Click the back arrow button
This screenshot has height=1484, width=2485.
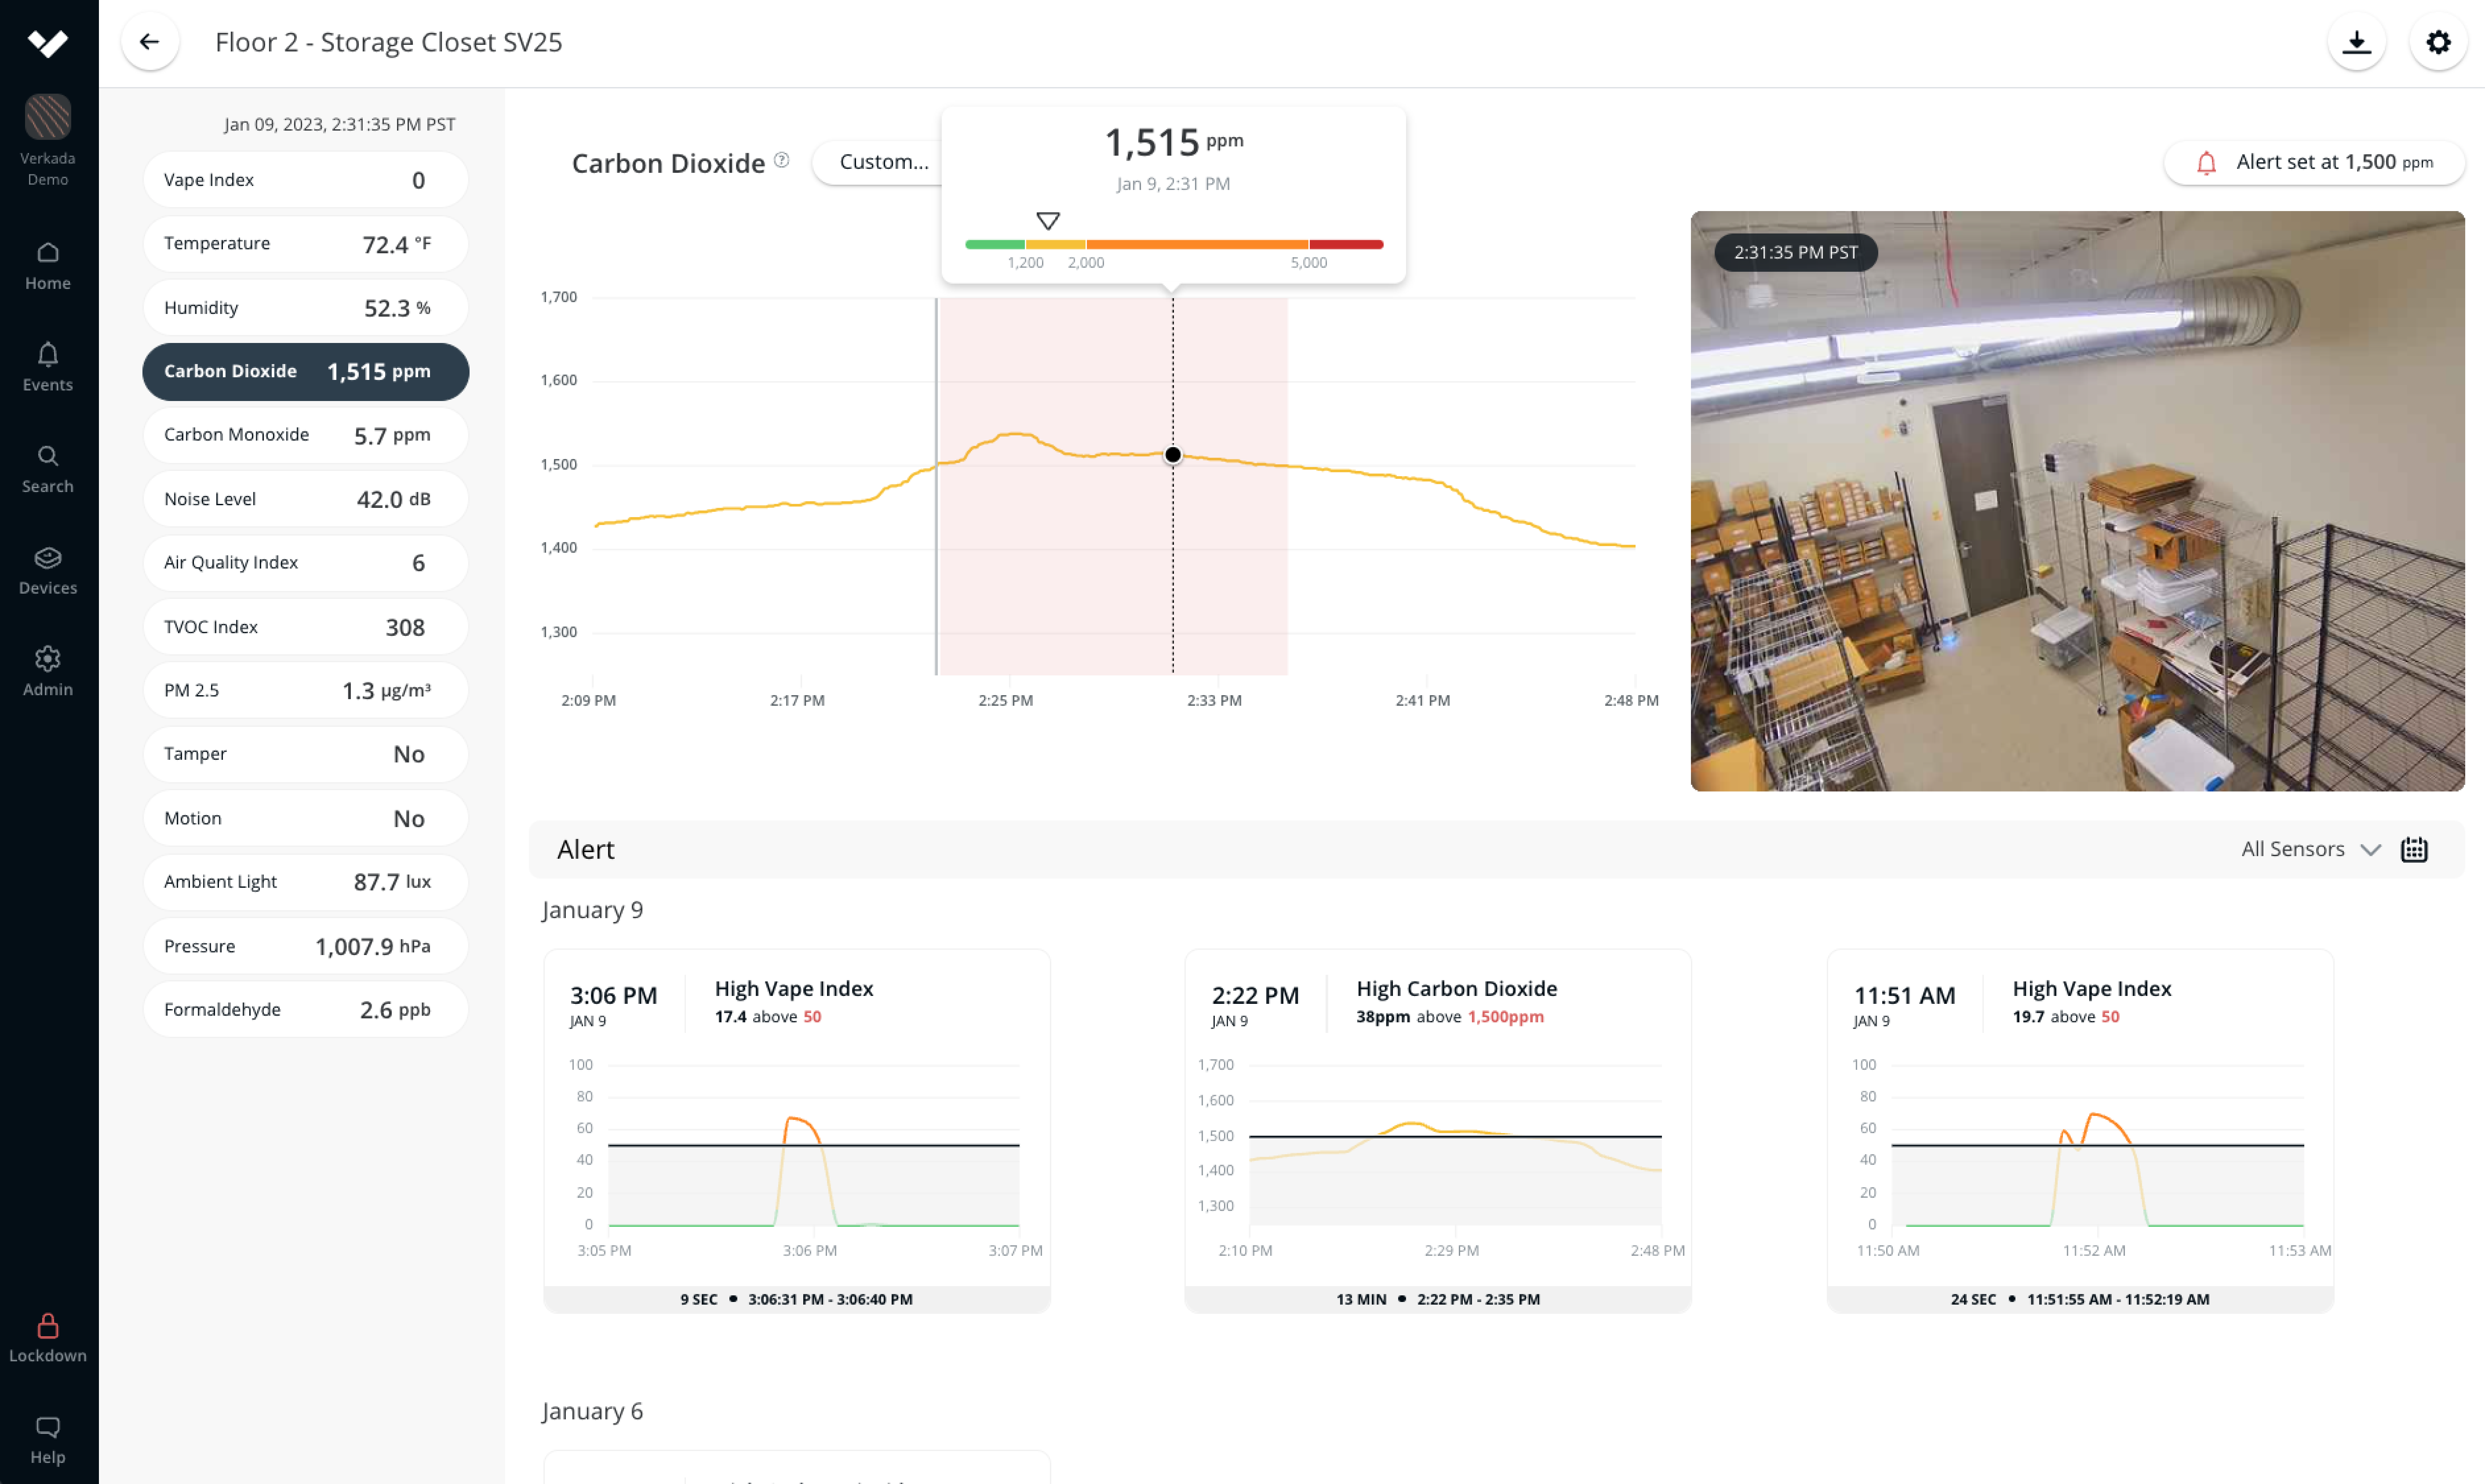coord(150,42)
